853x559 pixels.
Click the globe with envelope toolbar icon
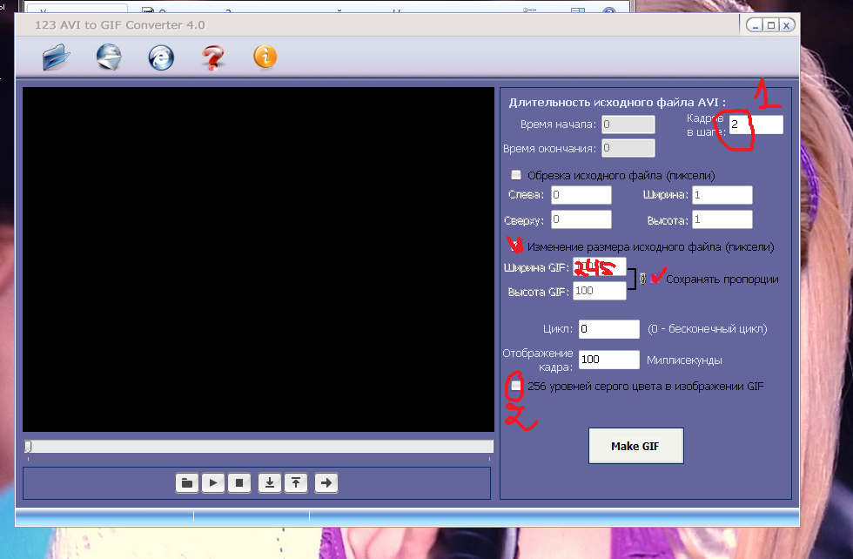pyautogui.click(x=109, y=57)
